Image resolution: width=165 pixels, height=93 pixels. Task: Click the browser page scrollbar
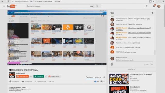pos(164,16)
